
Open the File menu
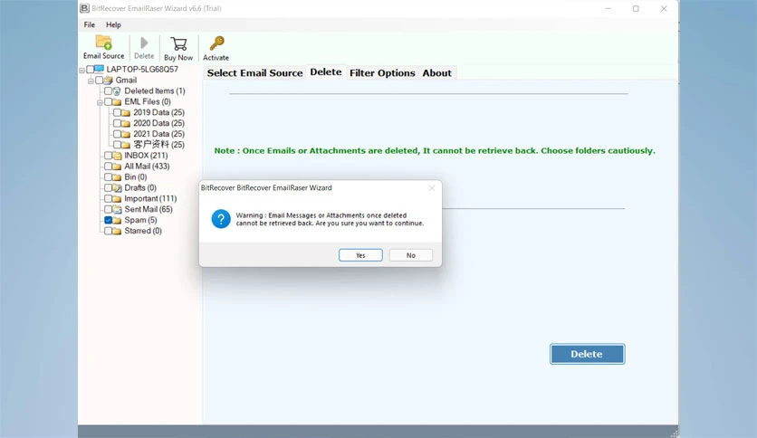click(90, 24)
